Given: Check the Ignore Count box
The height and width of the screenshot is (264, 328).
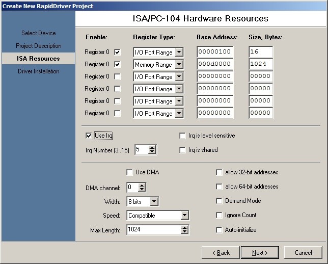Looking at the screenshot, I should 219,215.
